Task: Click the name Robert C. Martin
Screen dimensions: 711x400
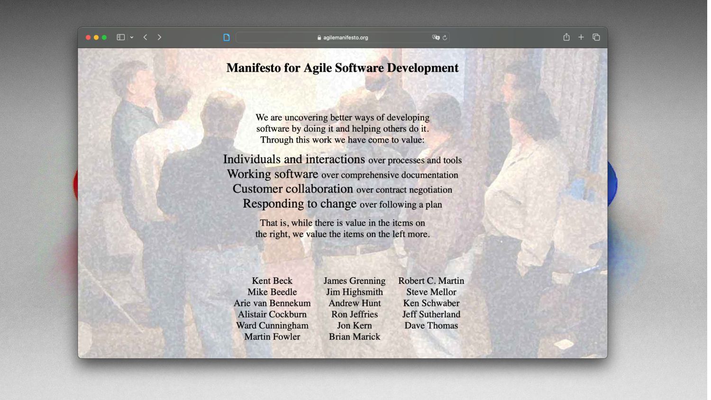Action: coord(431,281)
